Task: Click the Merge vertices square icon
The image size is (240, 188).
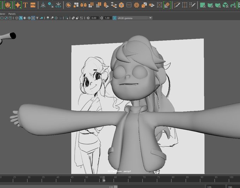Action: point(129,5)
